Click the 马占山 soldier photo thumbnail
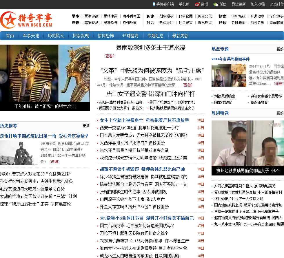The image size is (284, 258). (x=19, y=153)
